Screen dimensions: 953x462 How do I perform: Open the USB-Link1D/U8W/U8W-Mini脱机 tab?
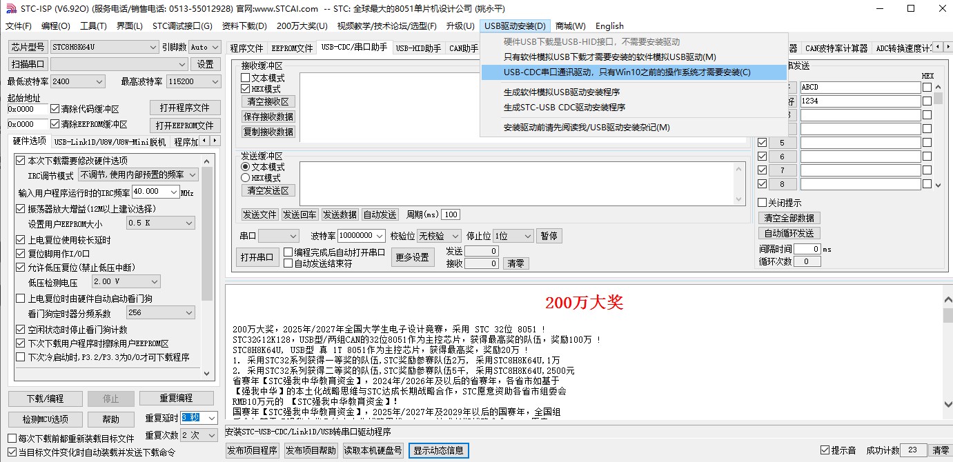(110, 142)
